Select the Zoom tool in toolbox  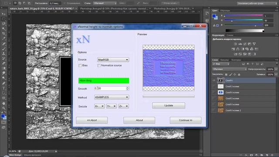3,108
